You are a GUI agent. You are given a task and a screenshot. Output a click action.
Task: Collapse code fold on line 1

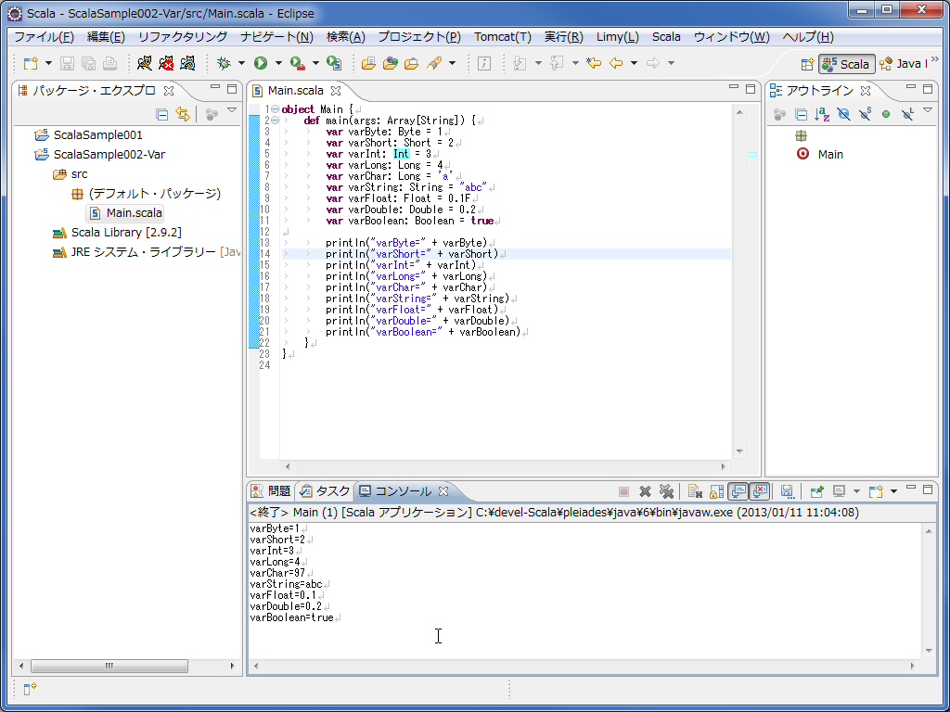(275, 109)
